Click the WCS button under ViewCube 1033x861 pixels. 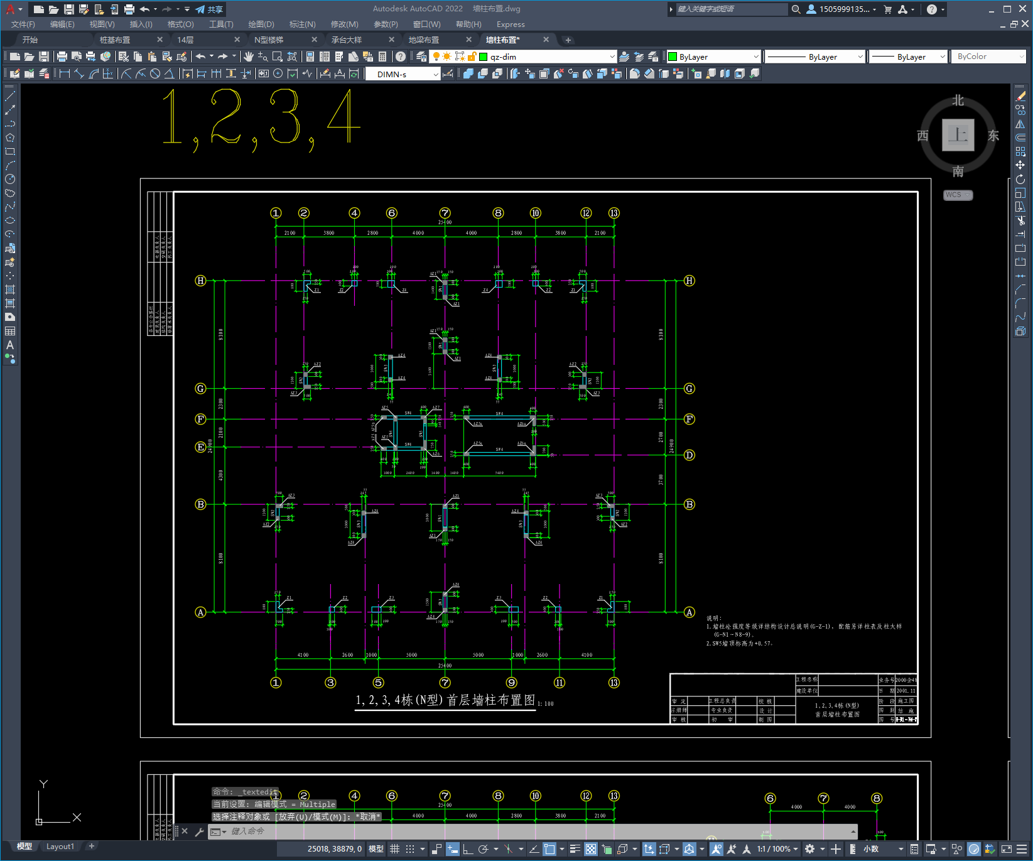click(x=958, y=195)
